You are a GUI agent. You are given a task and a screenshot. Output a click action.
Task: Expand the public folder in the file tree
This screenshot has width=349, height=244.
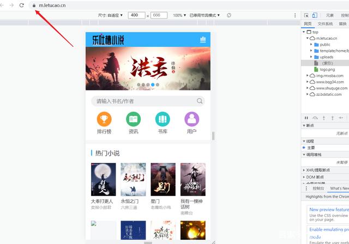coord(311,45)
